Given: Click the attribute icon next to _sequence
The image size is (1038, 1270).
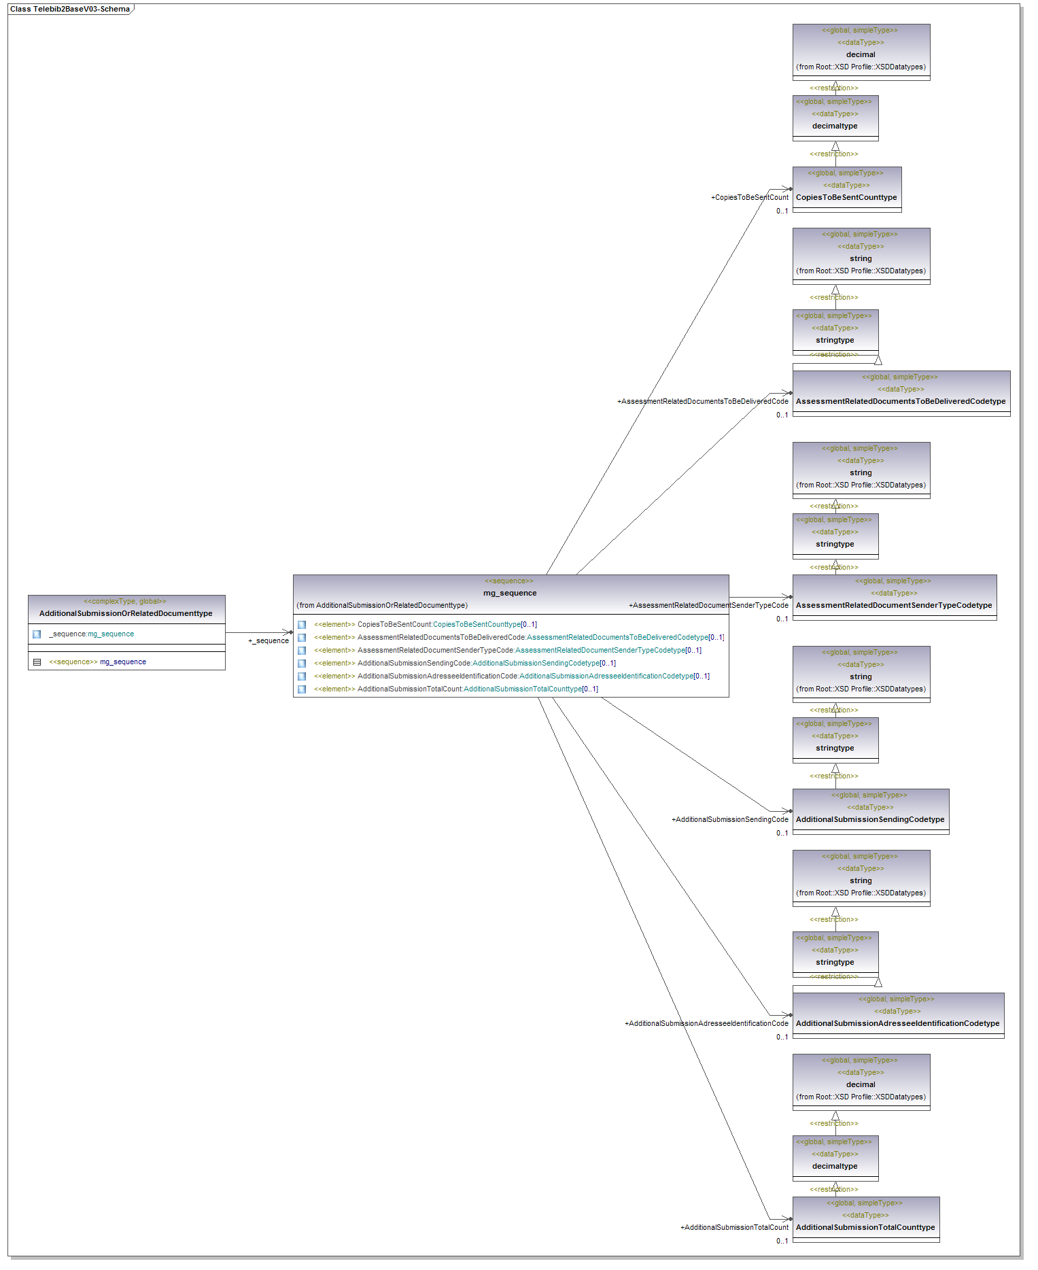Looking at the screenshot, I should (x=37, y=634).
